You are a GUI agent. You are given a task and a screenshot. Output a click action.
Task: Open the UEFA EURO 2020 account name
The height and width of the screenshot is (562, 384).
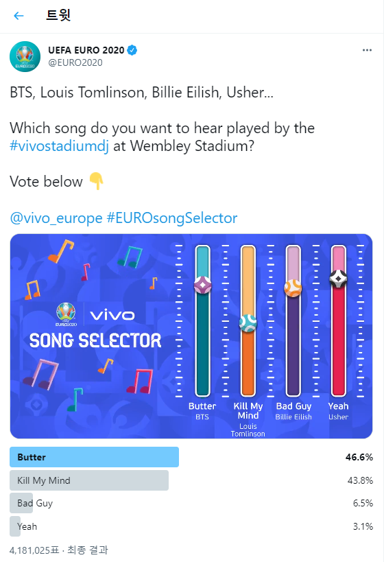(86, 50)
